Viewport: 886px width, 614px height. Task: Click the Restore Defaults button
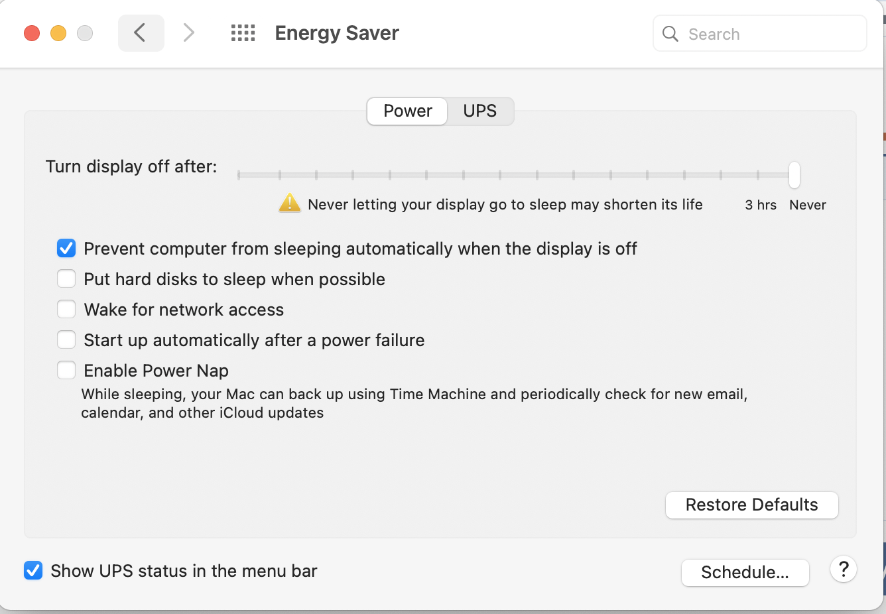click(x=752, y=505)
